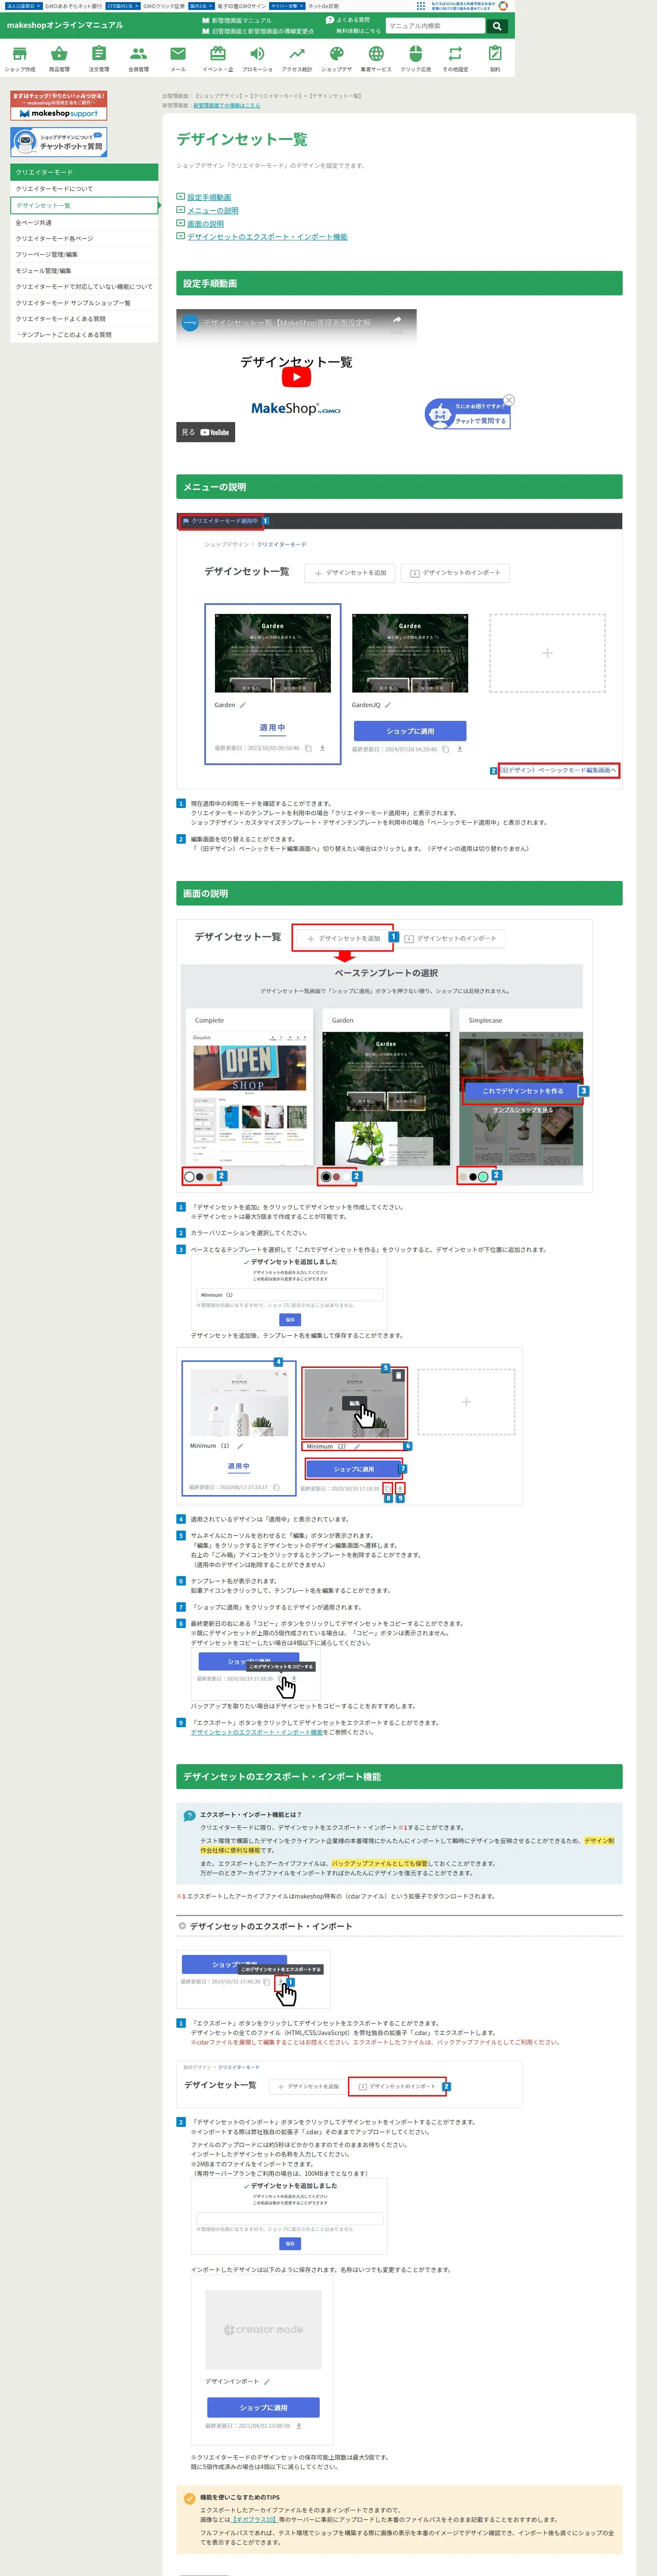The height and width of the screenshot is (2576, 657).
Task: Open チャットボットで質問 sidebar banner
Action: tap(58, 142)
